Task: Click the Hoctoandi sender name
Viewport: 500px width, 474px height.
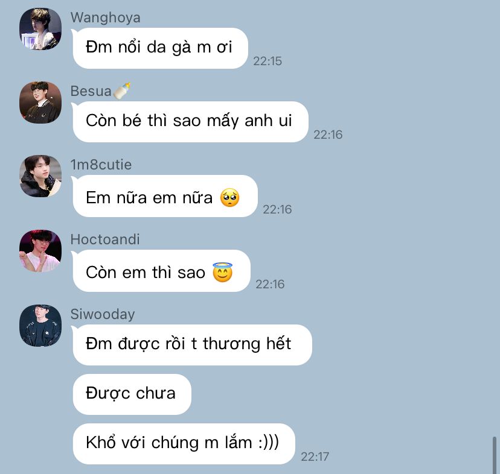Action: pos(105,239)
